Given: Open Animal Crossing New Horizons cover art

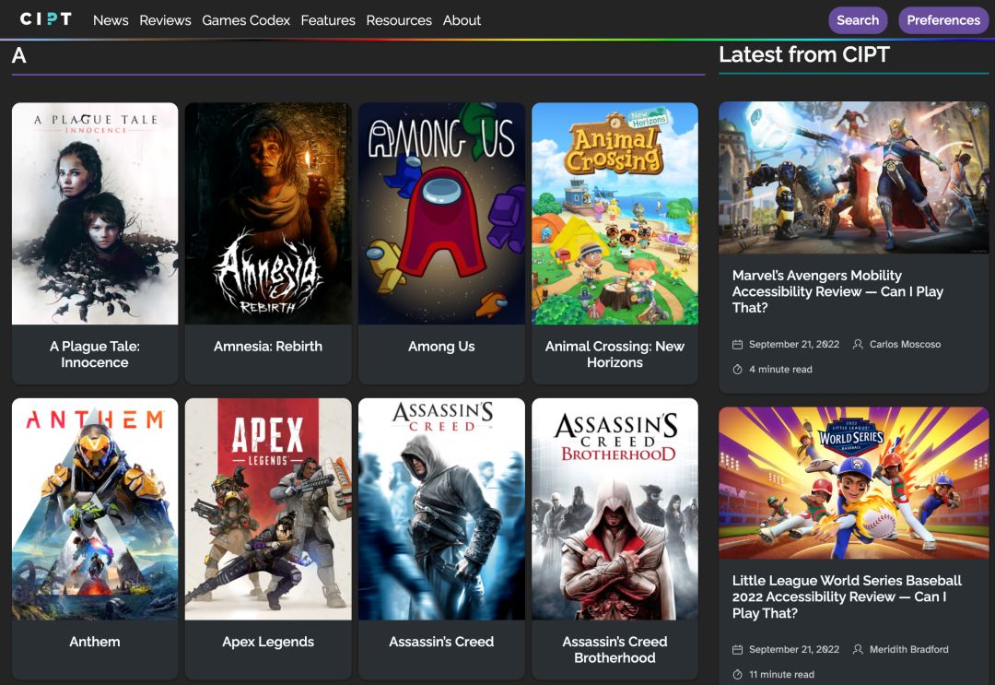Looking at the screenshot, I should click(x=615, y=213).
